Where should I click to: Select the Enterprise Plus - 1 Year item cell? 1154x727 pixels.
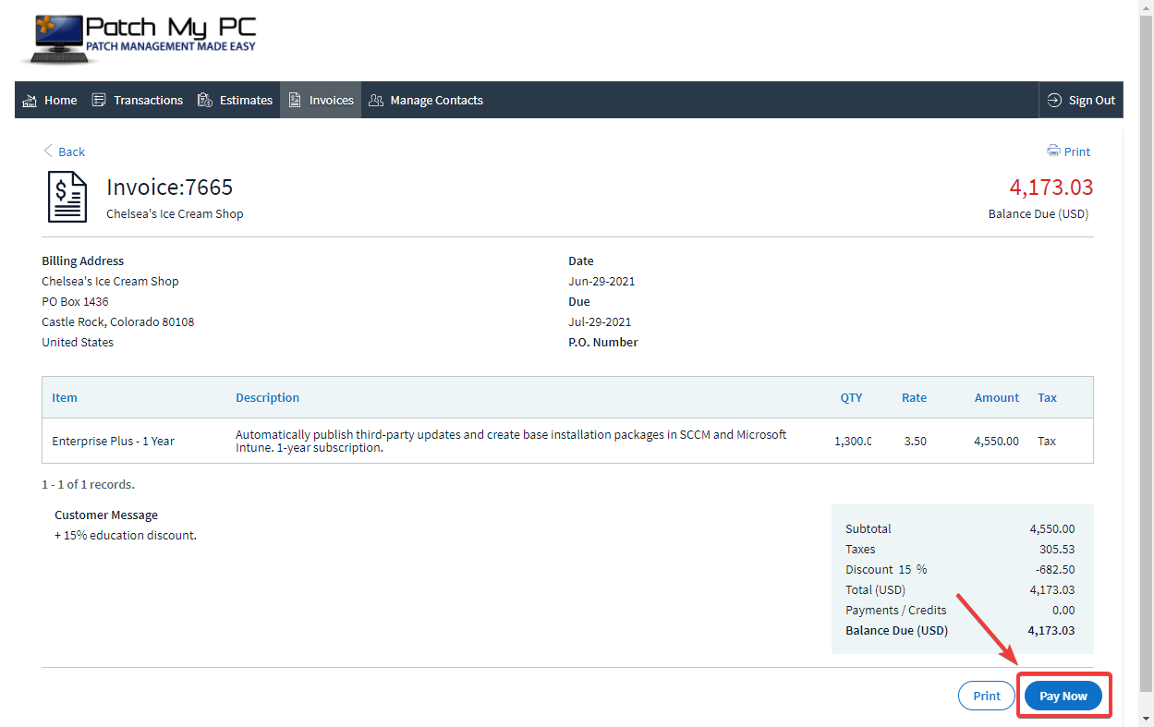click(113, 441)
